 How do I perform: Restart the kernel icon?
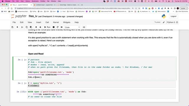[58, 27]
